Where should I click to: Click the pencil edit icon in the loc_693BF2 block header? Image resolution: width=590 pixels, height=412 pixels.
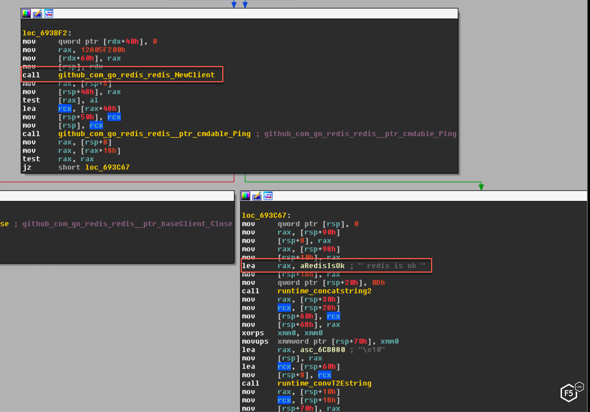37,14
